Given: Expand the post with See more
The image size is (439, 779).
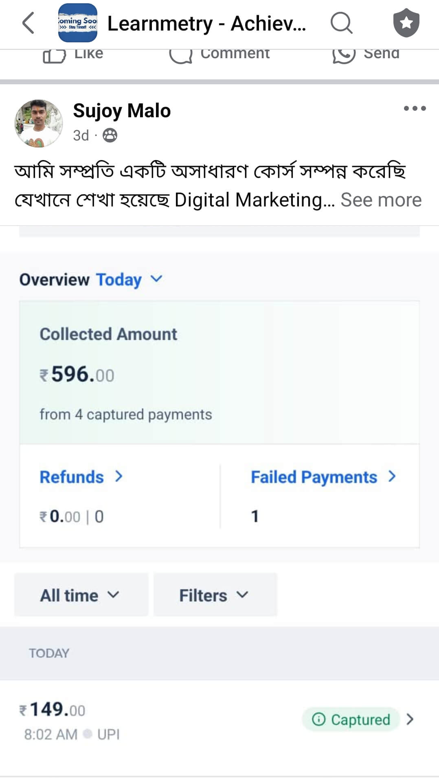Looking at the screenshot, I should [381, 200].
